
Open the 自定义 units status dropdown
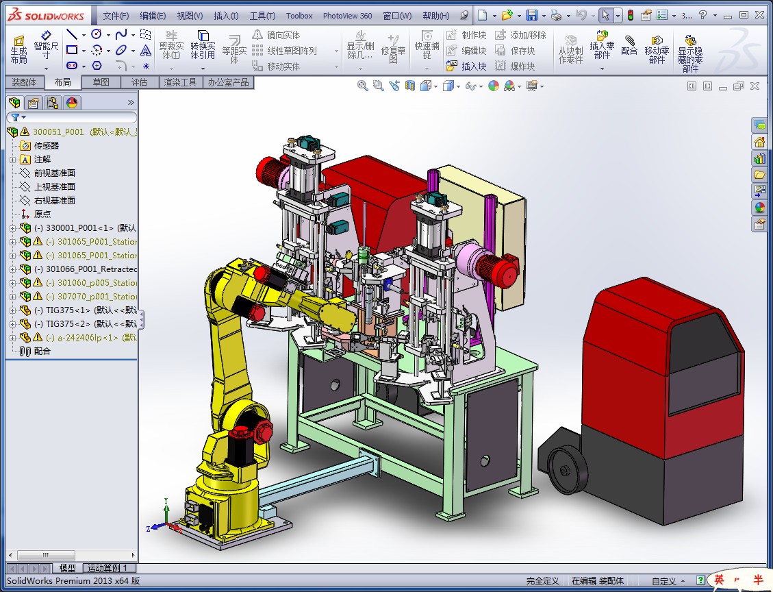(668, 581)
